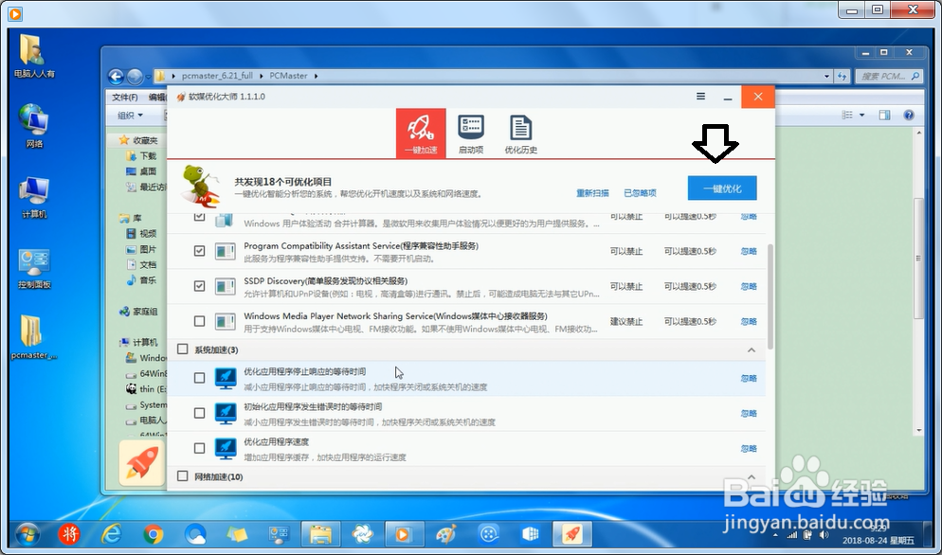
Task: Click Explorer's forward navigation button
Action: [x=136, y=77]
